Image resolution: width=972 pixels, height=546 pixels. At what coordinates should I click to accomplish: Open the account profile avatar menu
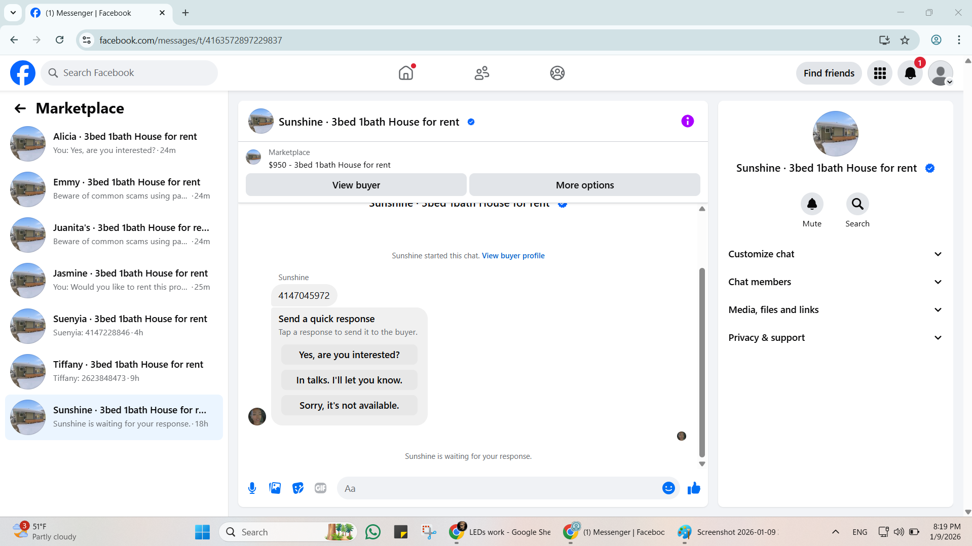tap(941, 73)
